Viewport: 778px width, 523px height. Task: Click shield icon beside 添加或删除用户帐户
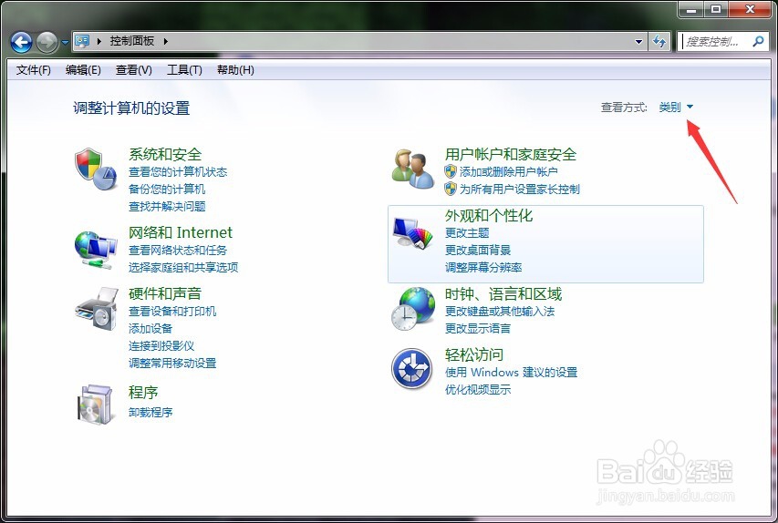click(x=450, y=171)
